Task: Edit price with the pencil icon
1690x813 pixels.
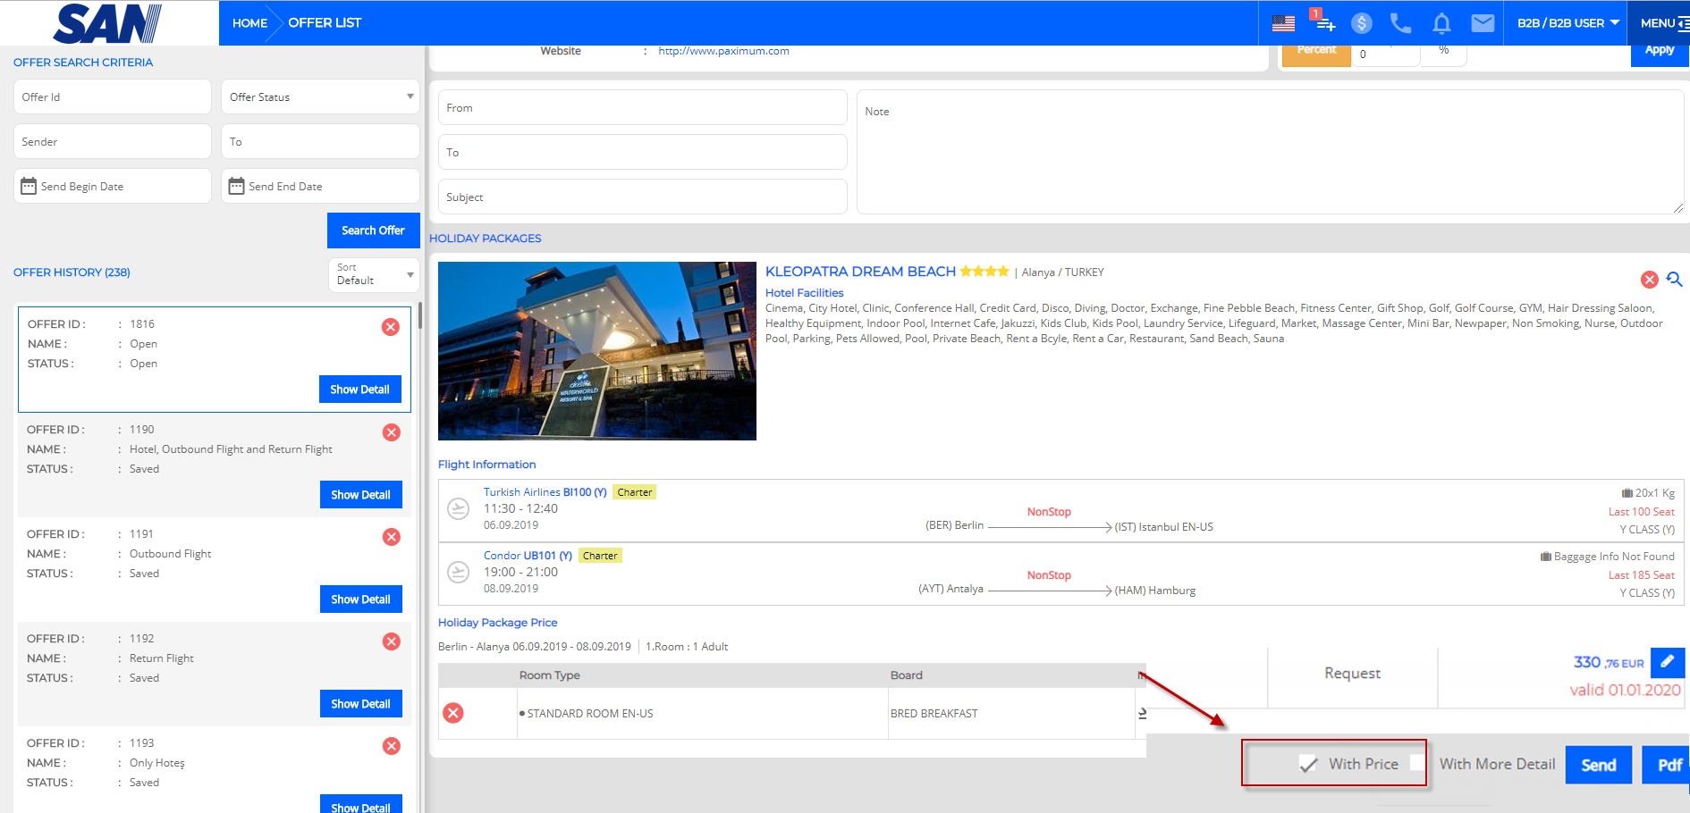Action: click(x=1667, y=662)
